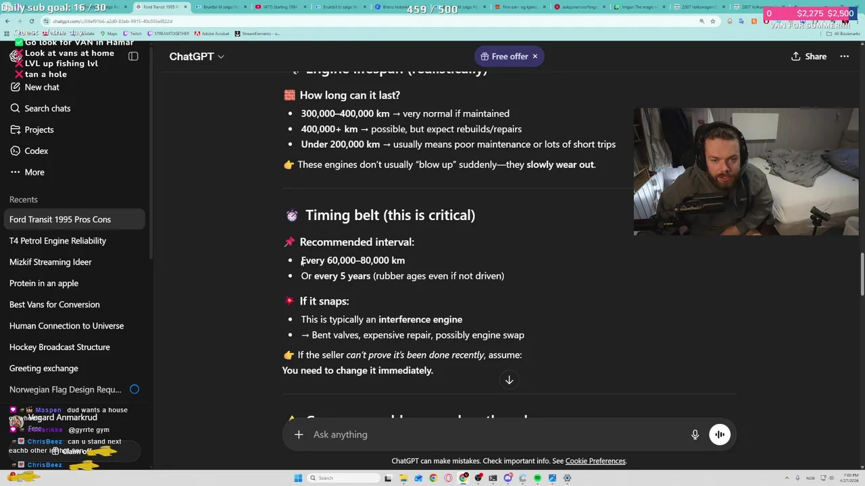Open Ford Transit 1995 Pros Cons chat
This screenshot has height=486, width=865.
[x=73, y=219]
